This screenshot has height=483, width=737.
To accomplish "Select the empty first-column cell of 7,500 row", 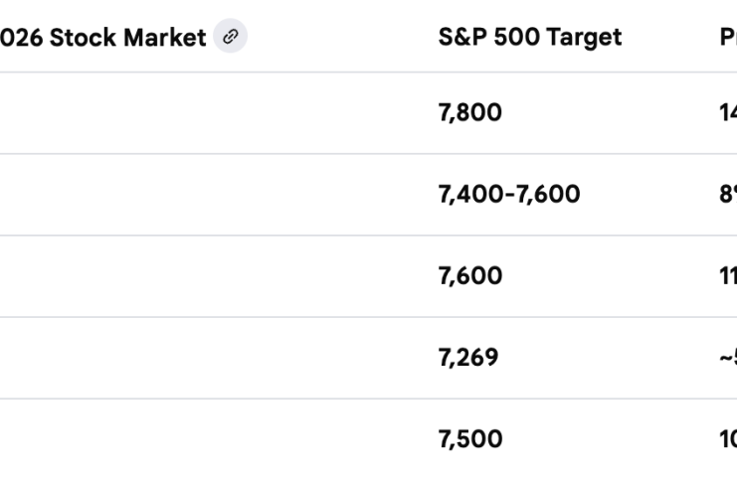I will [x=199, y=439].
